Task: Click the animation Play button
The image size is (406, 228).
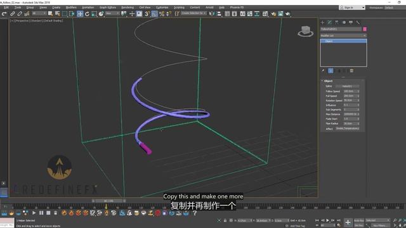Action: 327,220
